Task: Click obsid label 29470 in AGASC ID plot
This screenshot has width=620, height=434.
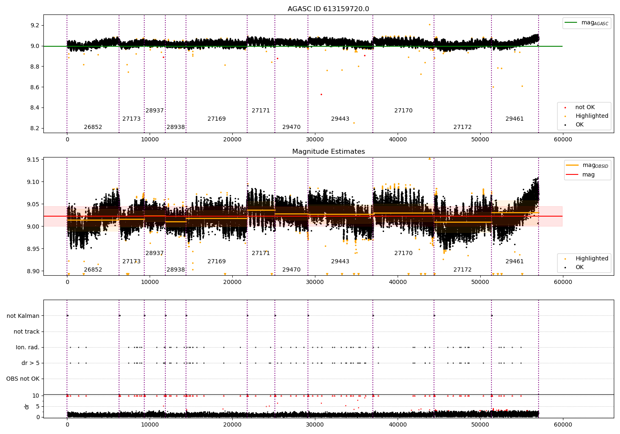Action: 291,127
